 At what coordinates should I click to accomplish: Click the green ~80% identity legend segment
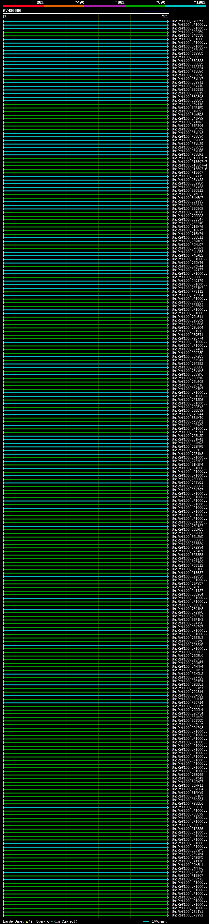coord(145,6)
